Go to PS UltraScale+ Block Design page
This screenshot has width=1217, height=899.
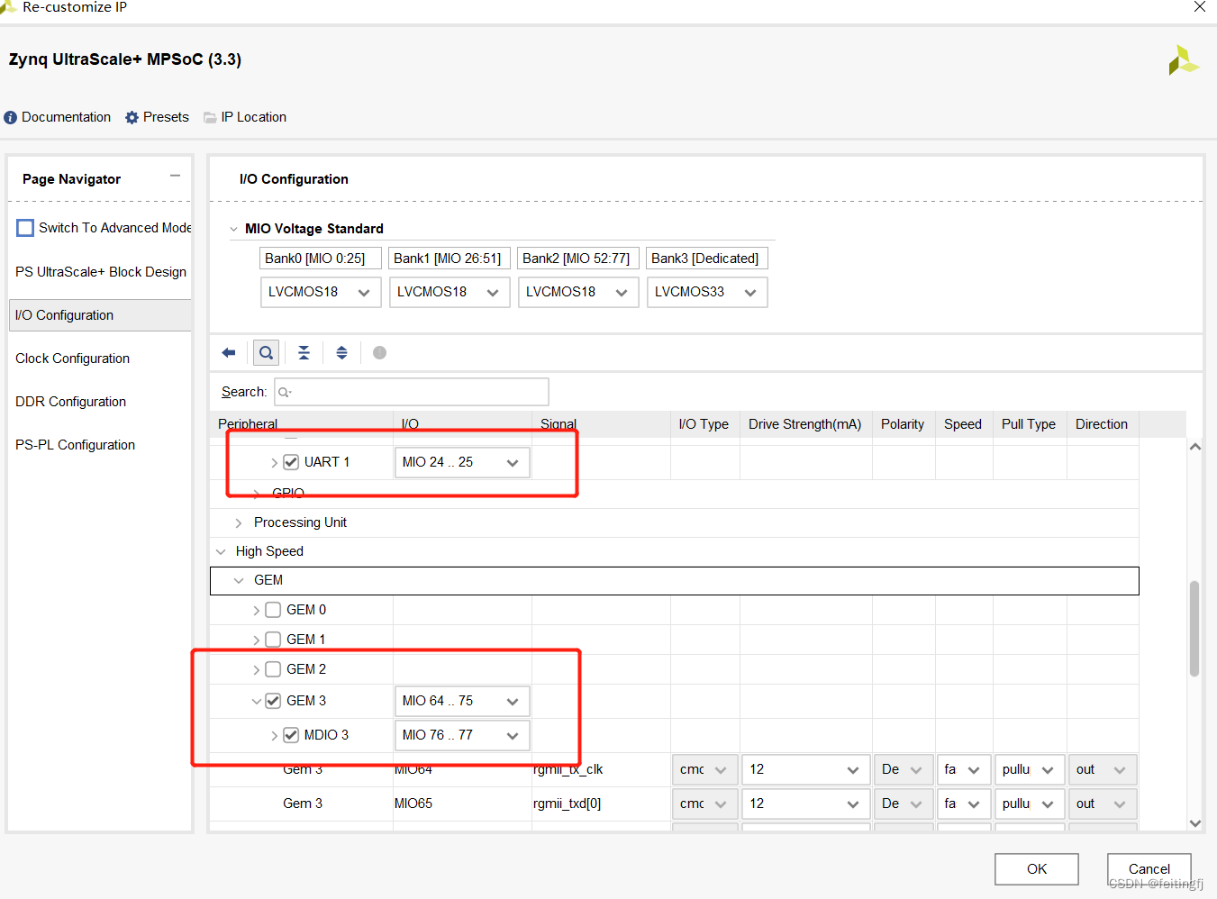pos(101,272)
